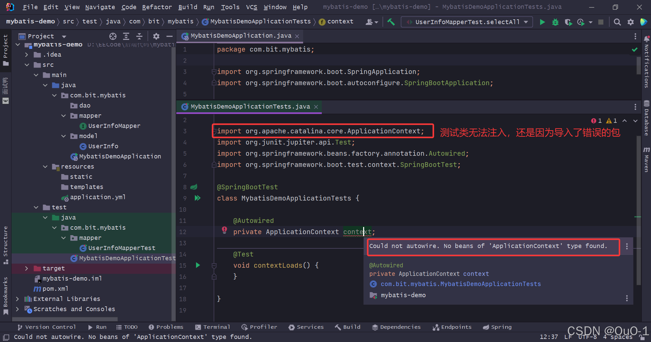Collapse all in Project panel
The width and height of the screenshot is (651, 342).
(x=139, y=36)
